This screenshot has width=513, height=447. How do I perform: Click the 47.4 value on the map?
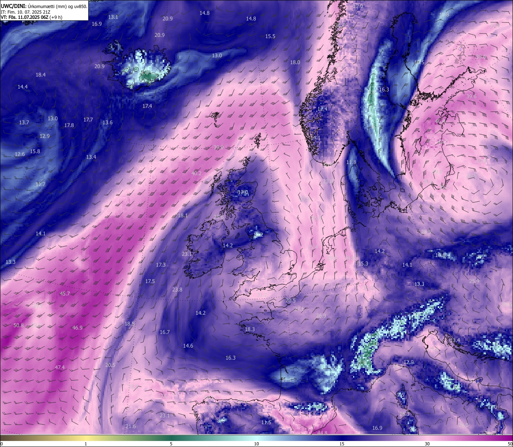pyautogui.click(x=60, y=367)
